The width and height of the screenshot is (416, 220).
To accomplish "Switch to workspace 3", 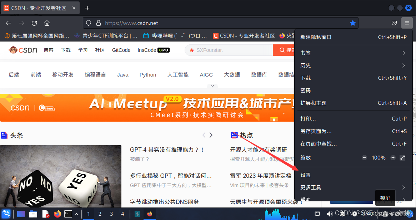I will point(111,214).
